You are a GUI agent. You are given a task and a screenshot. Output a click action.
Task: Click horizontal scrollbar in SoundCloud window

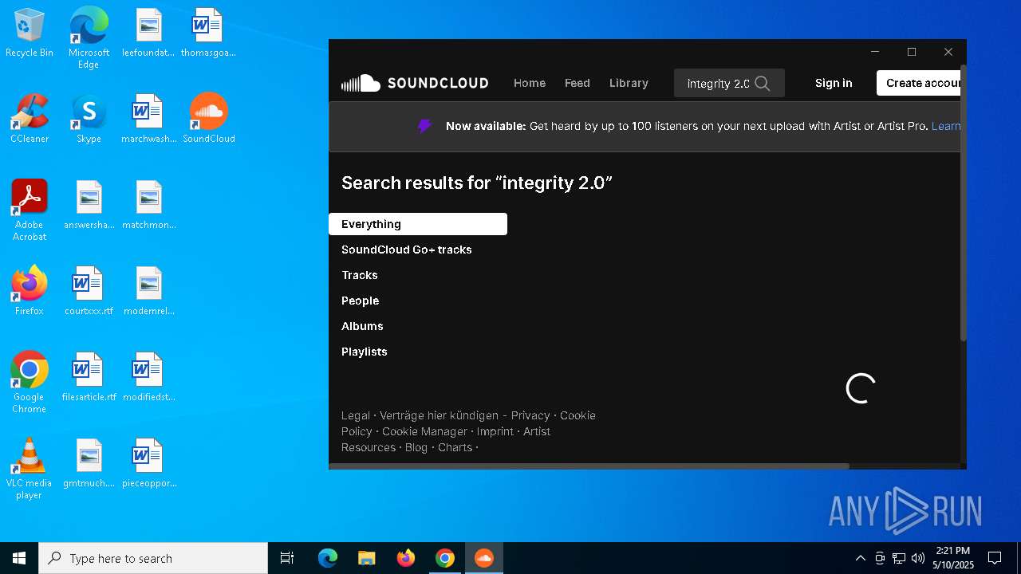tap(589, 466)
